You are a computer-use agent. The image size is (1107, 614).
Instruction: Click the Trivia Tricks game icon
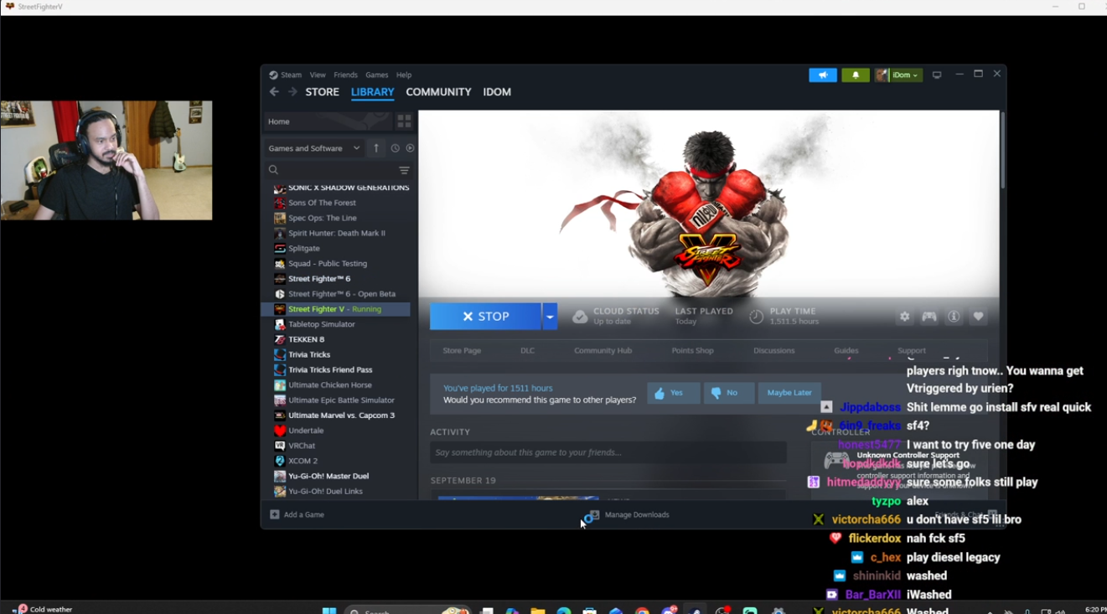point(280,354)
